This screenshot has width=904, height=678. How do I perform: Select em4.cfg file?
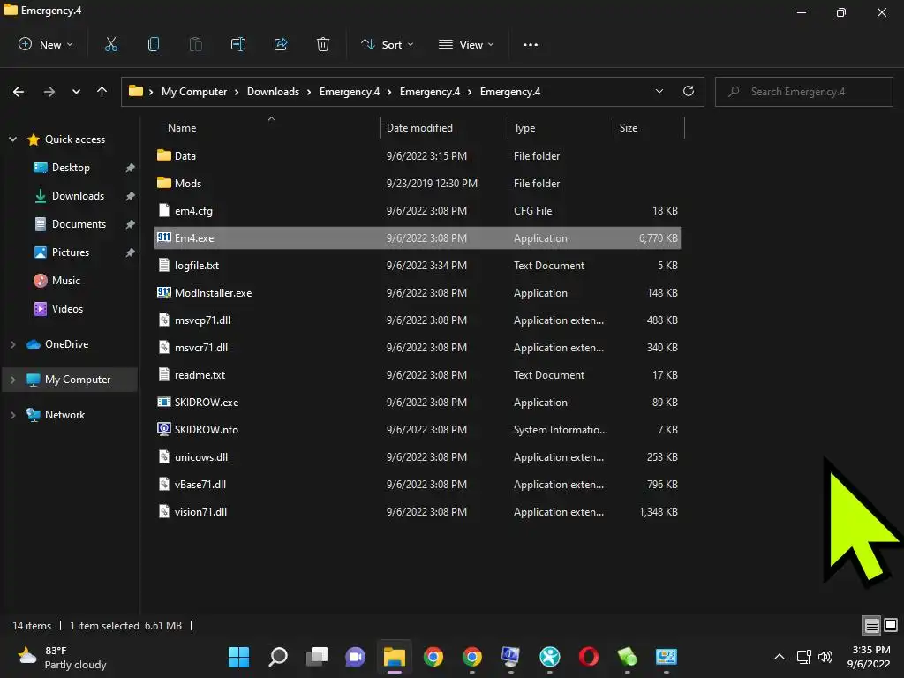pyautogui.click(x=418, y=210)
